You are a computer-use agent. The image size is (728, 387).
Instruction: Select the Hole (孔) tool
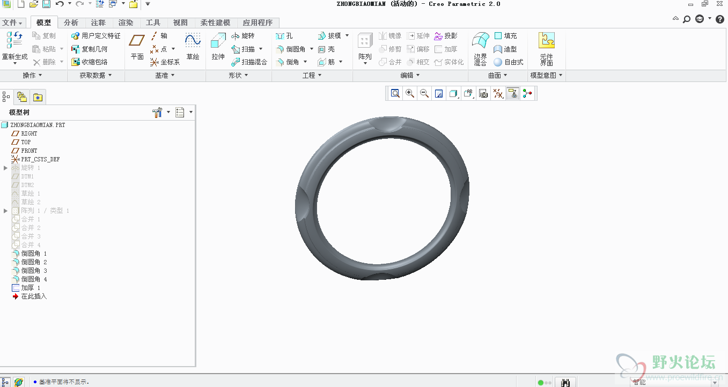click(284, 36)
